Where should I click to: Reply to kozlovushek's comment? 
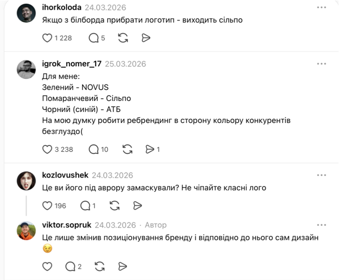point(85,205)
